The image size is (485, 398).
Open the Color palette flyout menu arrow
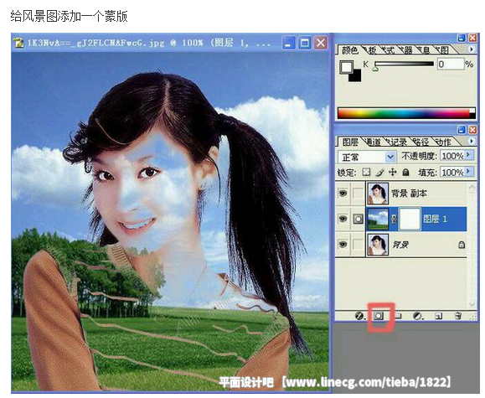(x=471, y=49)
